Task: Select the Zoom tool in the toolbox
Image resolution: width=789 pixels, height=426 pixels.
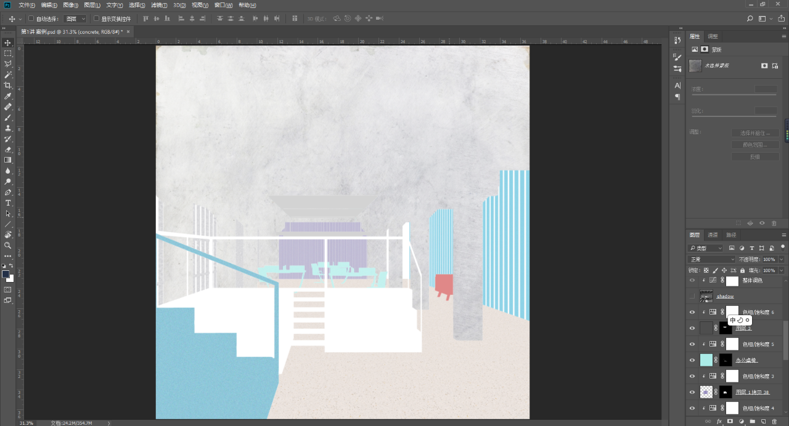Action: 8,245
